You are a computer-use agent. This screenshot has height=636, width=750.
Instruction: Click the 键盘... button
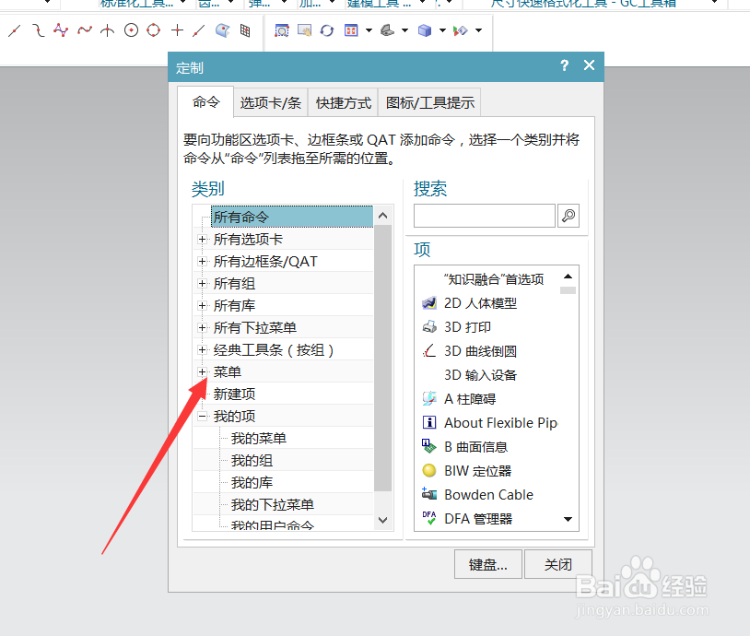(x=487, y=564)
